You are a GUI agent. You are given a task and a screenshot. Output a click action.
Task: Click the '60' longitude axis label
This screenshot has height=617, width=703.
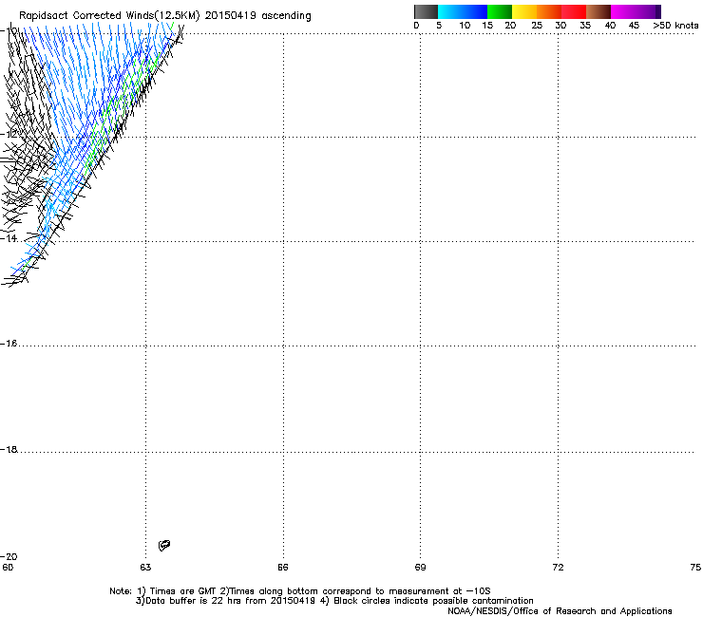8,568
